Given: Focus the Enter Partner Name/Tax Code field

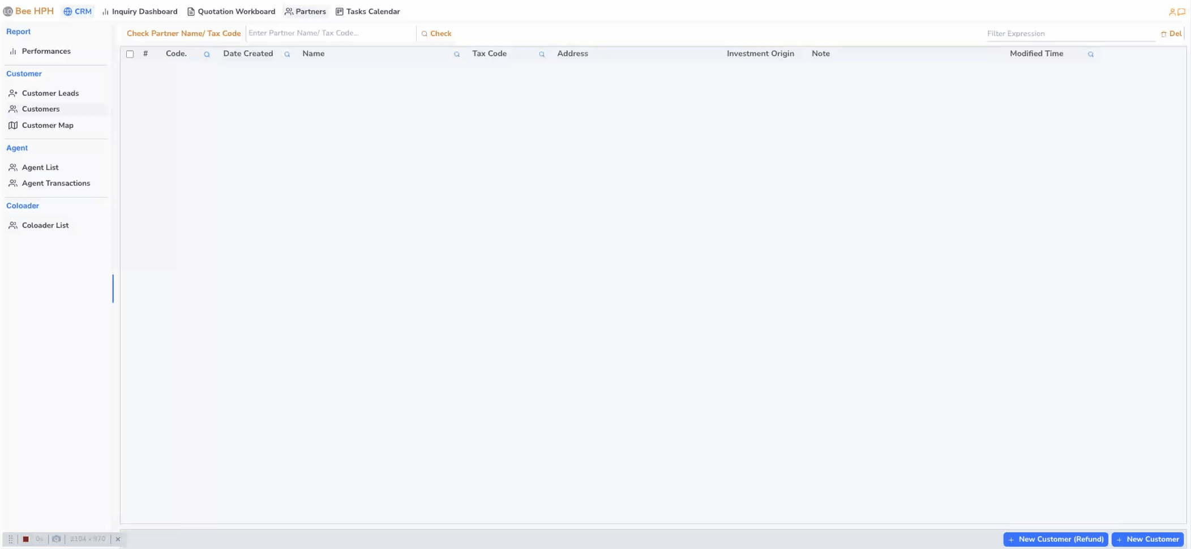Looking at the screenshot, I should pos(330,33).
